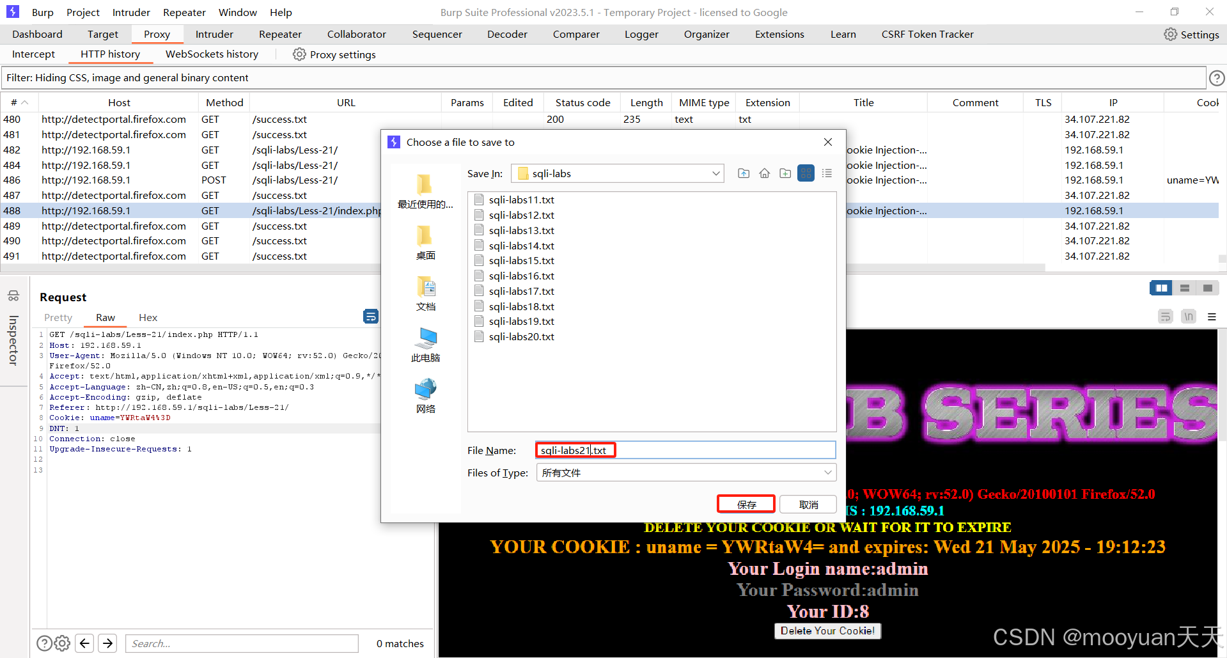Select side-by-side layout view icon
Image resolution: width=1227 pixels, height=658 pixels.
[x=1161, y=288]
